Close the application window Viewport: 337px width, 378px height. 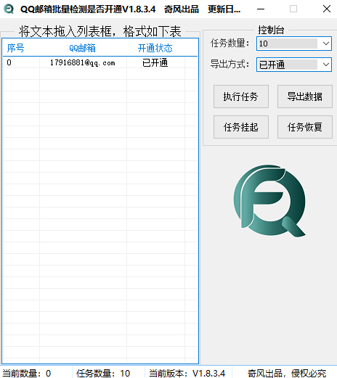(x=327, y=9)
